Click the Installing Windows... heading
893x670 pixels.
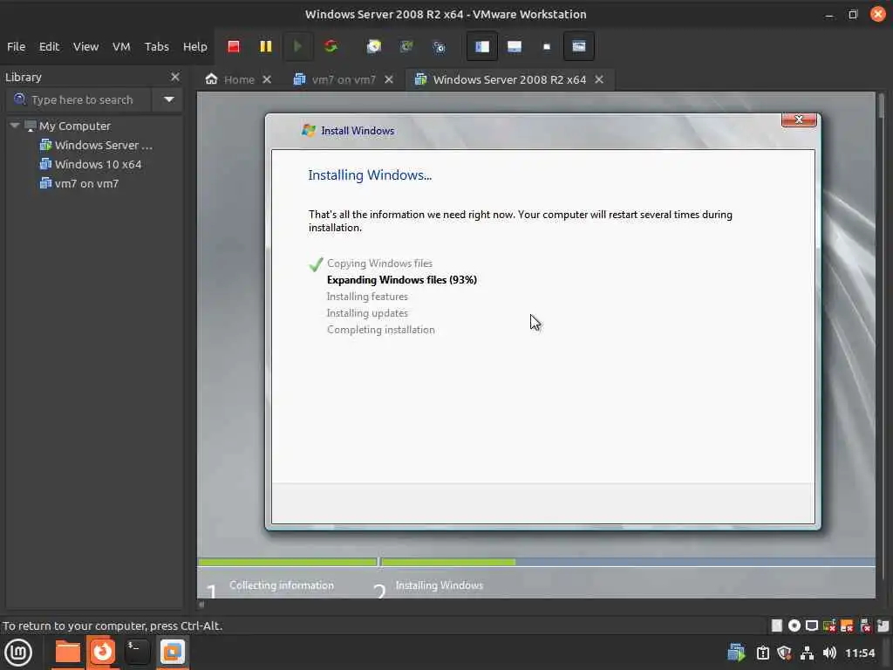pyautogui.click(x=370, y=174)
